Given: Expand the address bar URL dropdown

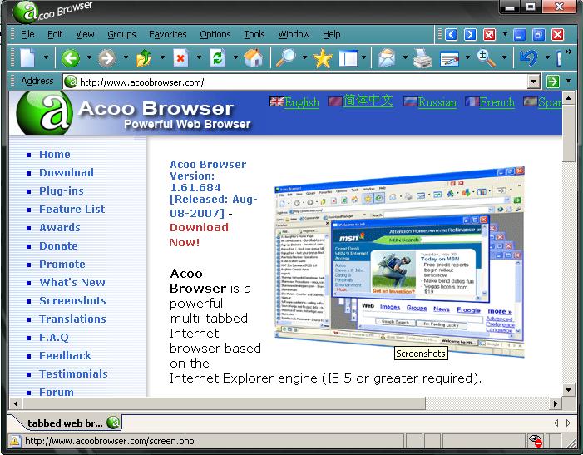Looking at the screenshot, I should 533,82.
